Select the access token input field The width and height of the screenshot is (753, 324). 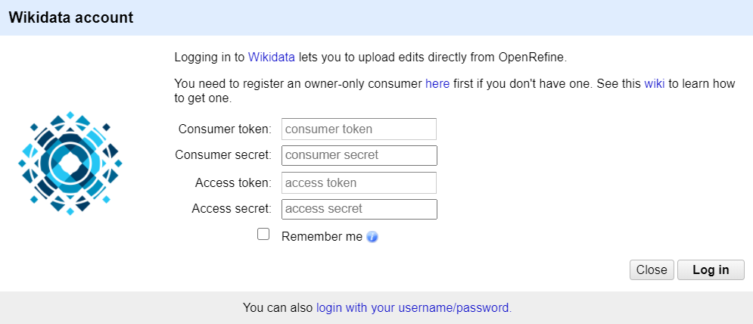pyautogui.click(x=359, y=183)
